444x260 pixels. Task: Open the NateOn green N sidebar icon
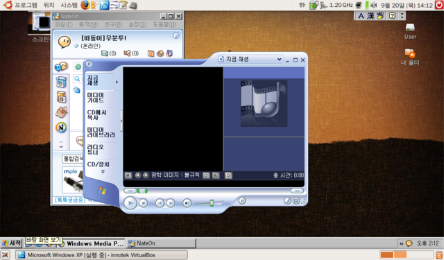(61, 128)
